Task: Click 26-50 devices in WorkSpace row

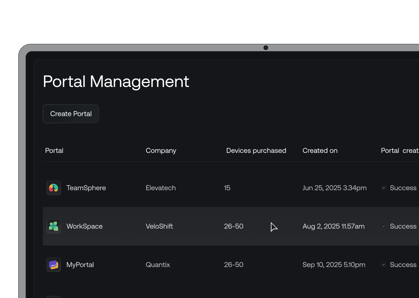Action: [x=233, y=226]
